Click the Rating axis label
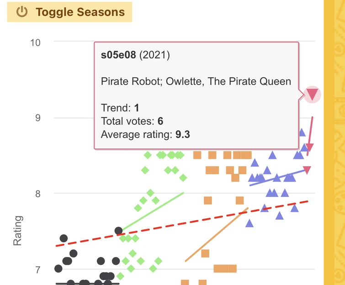 [x=17, y=231]
